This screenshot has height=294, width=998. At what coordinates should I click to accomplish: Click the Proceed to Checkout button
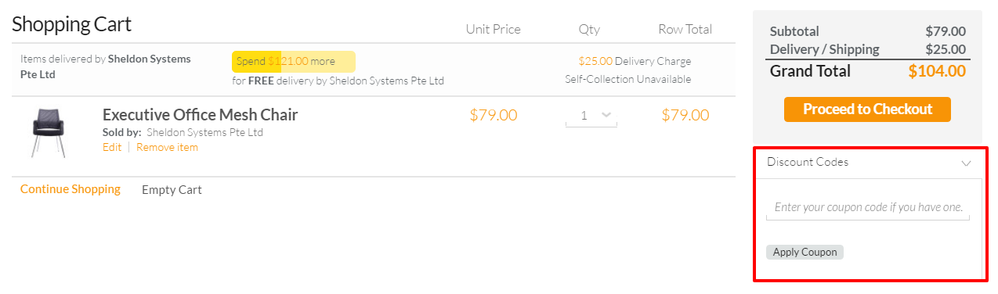pos(867,109)
